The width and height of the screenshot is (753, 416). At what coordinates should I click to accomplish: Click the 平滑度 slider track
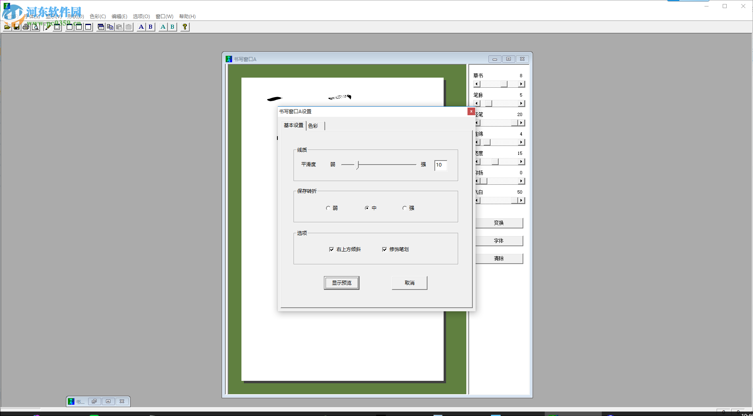coord(379,165)
